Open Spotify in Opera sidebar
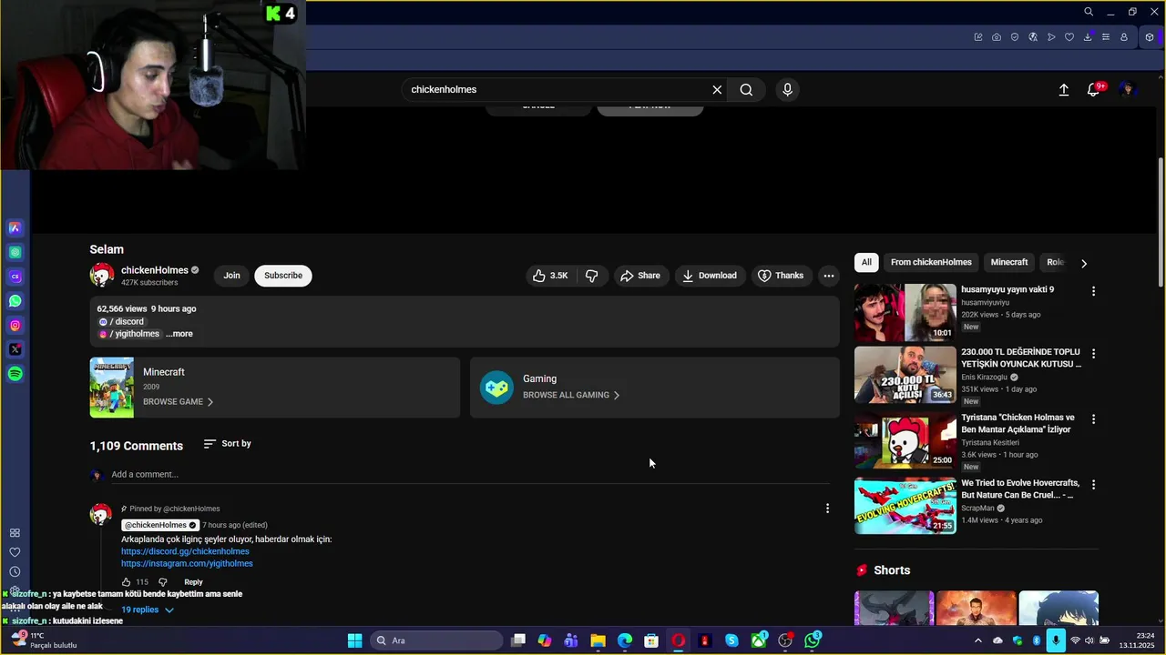This screenshot has width=1166, height=655. point(15,374)
